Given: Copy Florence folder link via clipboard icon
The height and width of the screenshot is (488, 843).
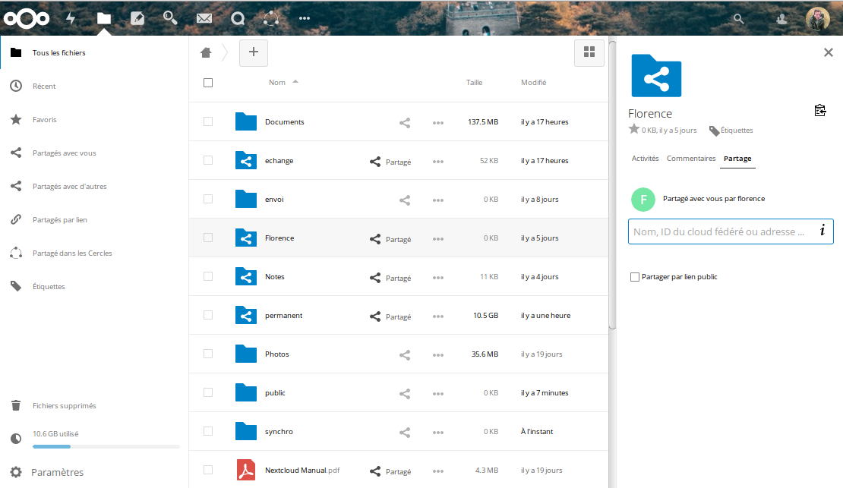Looking at the screenshot, I should [x=819, y=111].
